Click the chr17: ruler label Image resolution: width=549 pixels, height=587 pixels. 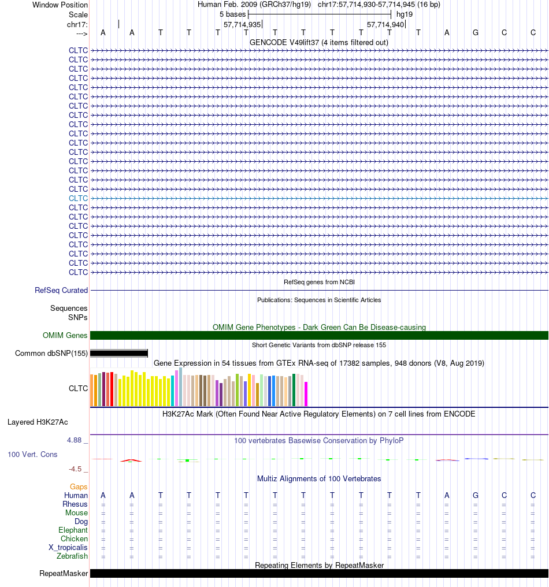(77, 24)
